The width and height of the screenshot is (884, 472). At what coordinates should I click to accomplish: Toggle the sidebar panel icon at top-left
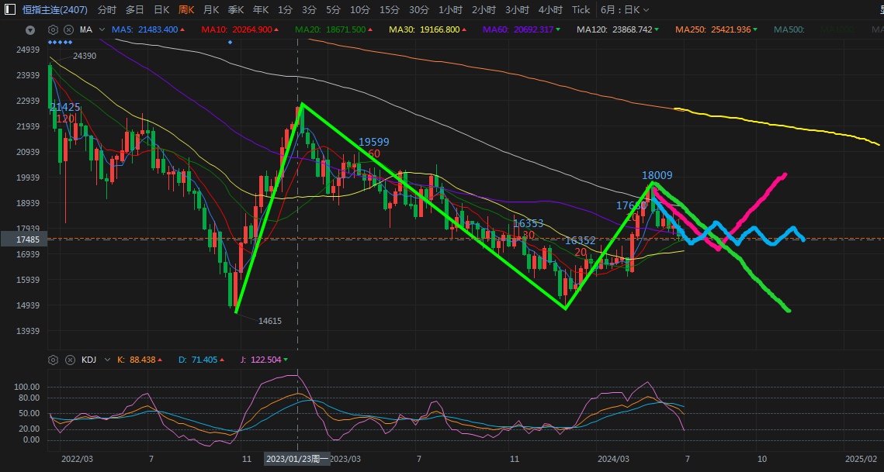click(x=9, y=10)
